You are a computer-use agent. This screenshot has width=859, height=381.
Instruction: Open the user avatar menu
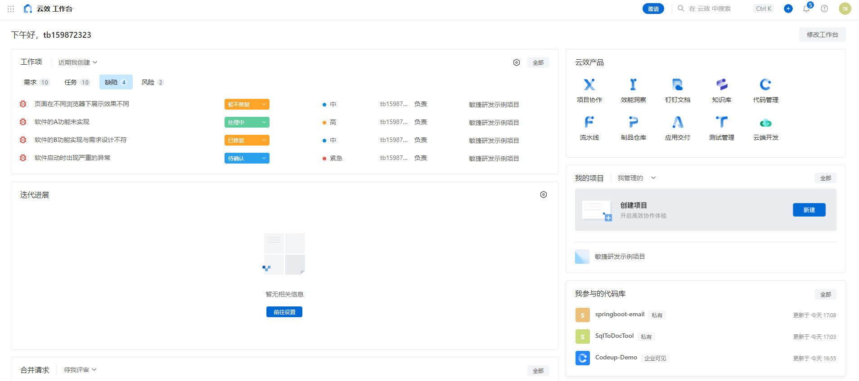[845, 9]
